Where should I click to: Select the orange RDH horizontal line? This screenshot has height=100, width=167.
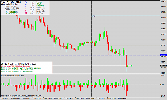pos(126,15)
